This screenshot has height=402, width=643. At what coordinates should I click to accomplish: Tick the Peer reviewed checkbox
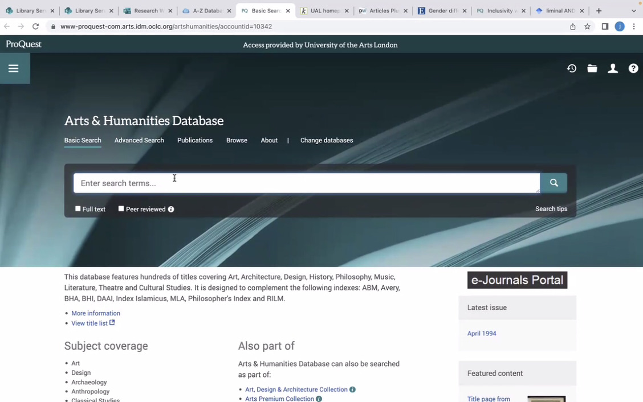tap(121, 209)
